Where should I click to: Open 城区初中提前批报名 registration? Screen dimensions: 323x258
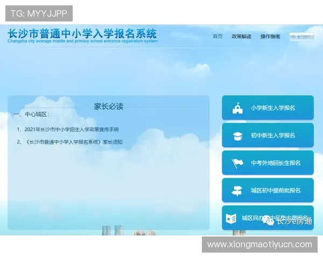click(x=268, y=190)
